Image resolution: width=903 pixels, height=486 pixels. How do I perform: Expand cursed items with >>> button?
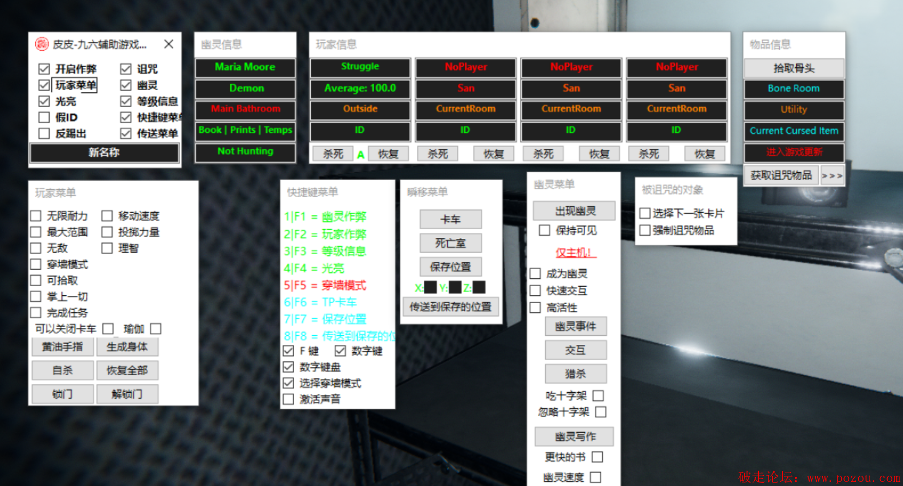832,176
